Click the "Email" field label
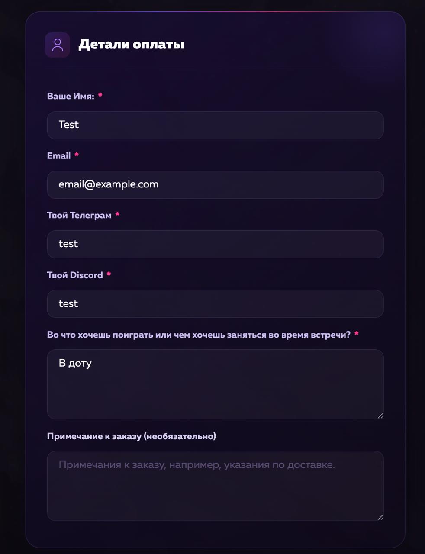The height and width of the screenshot is (554, 425). coord(59,156)
